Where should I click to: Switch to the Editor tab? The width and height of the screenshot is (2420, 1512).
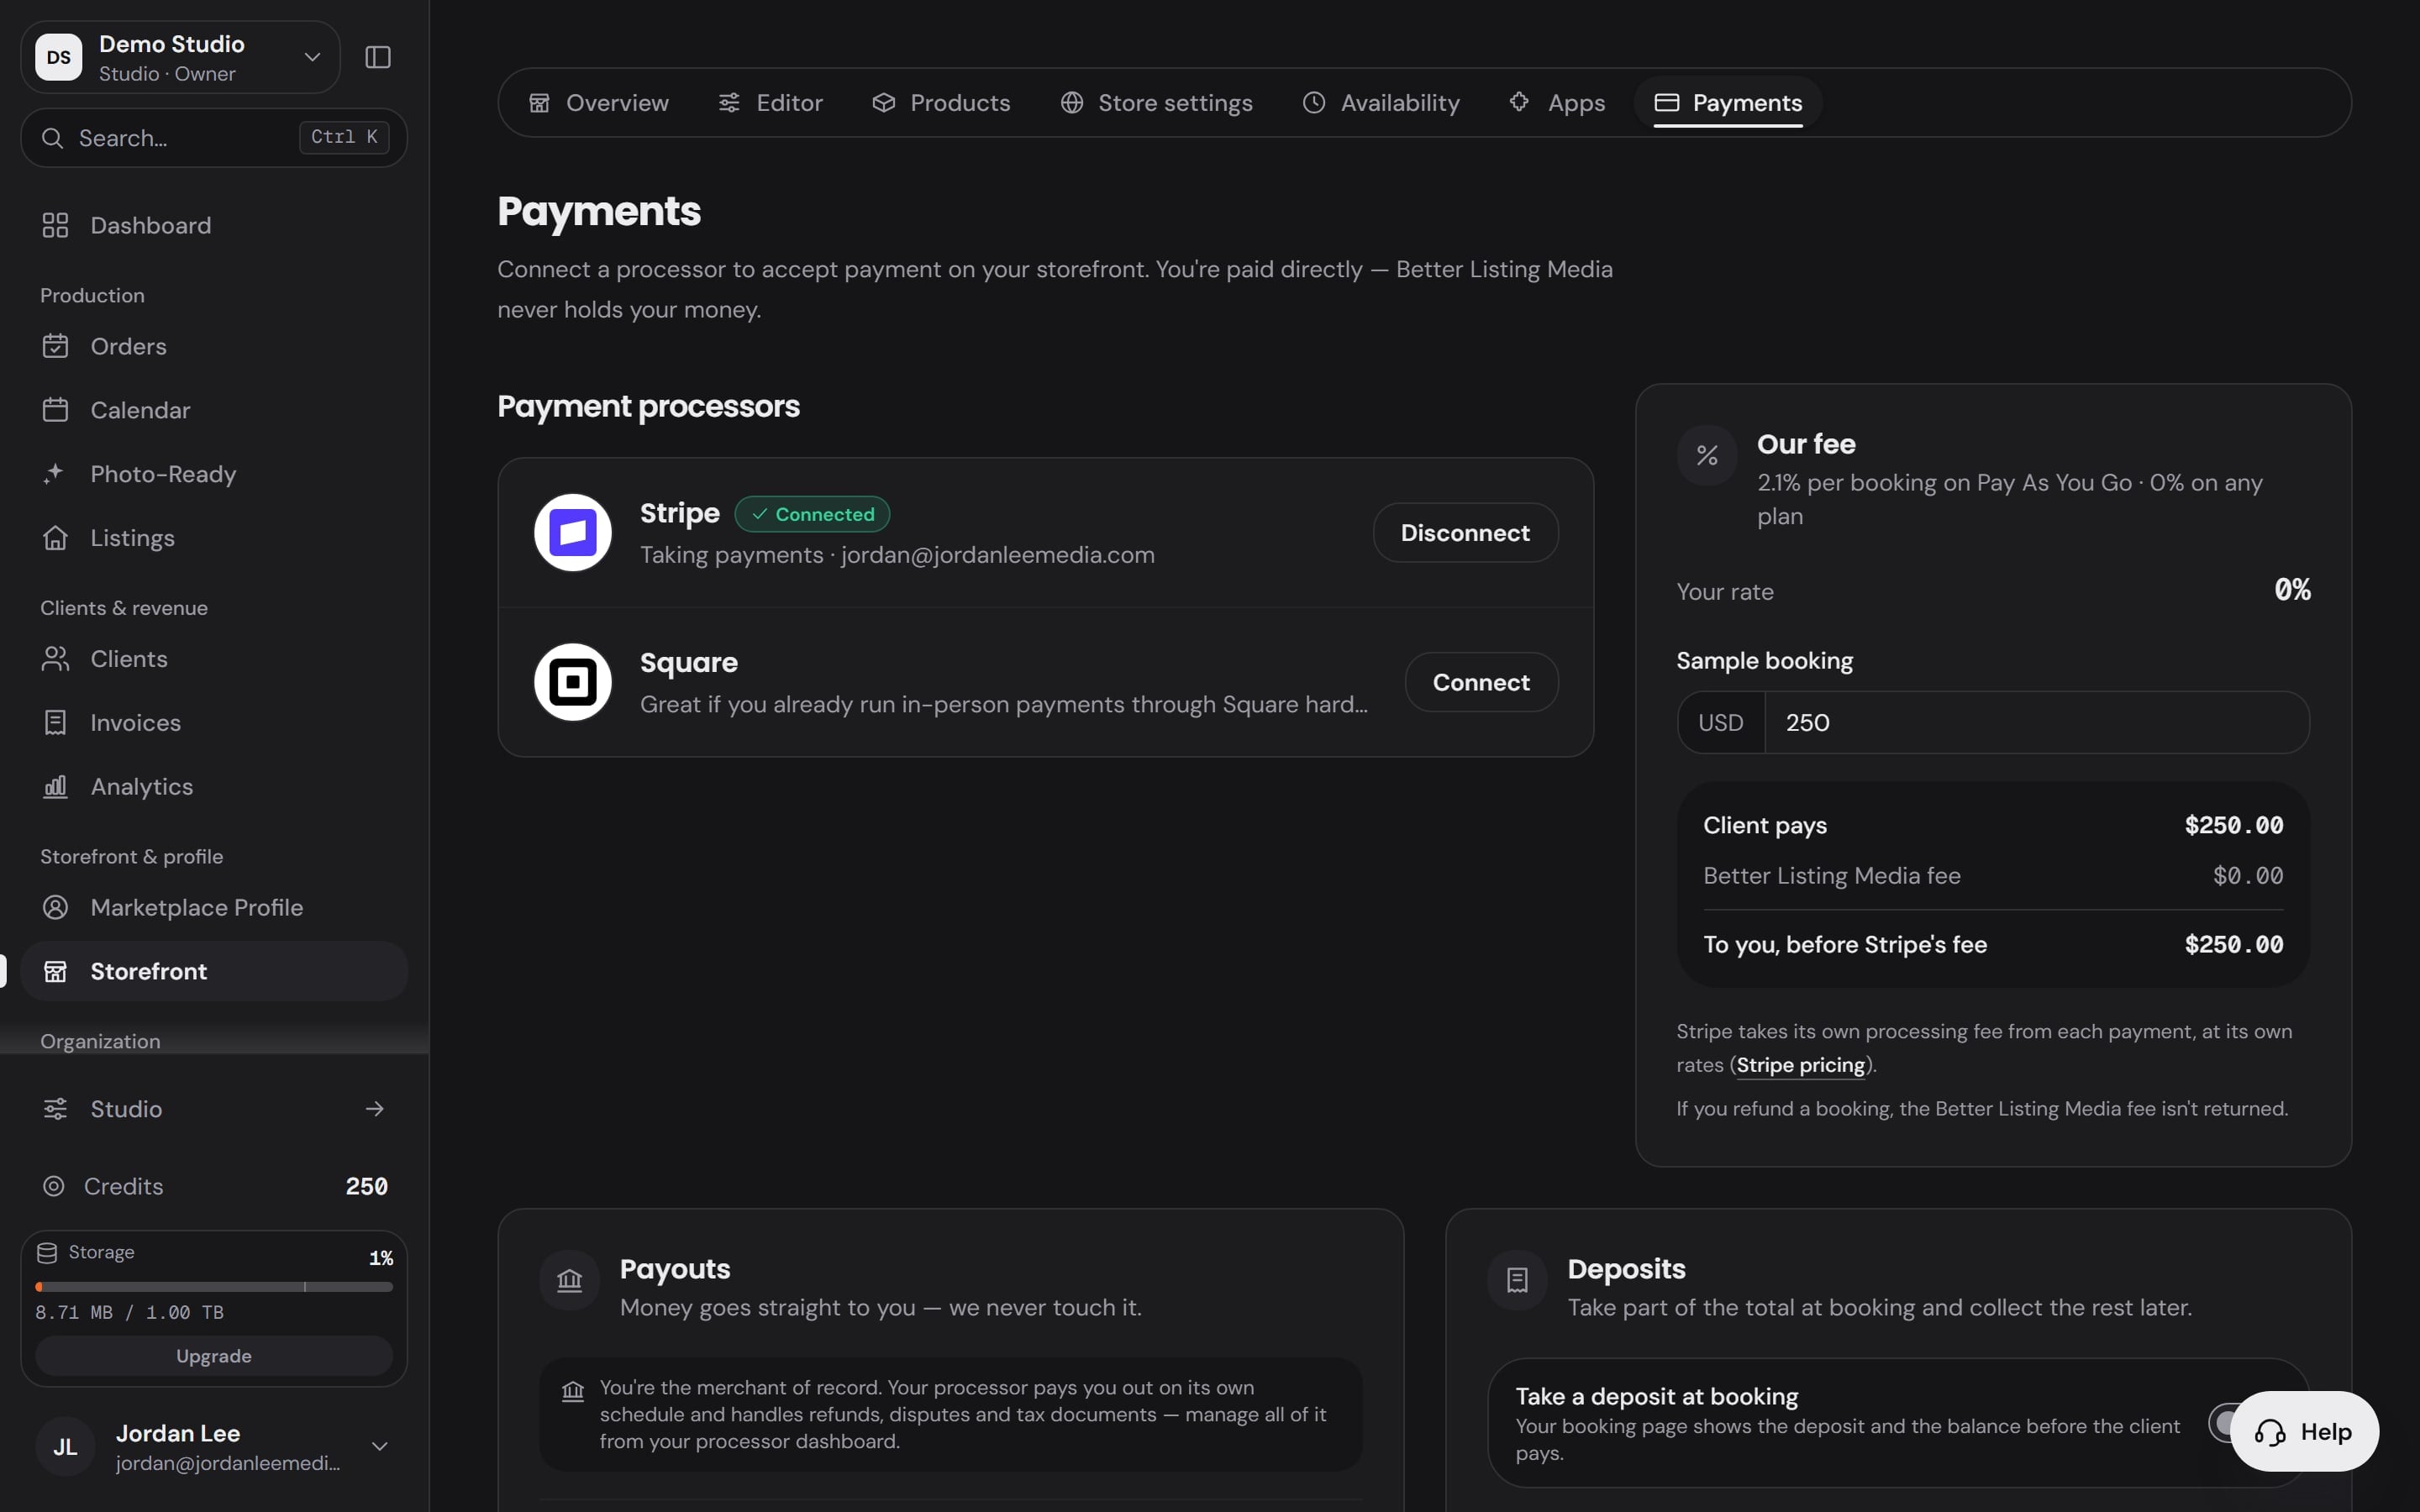point(771,103)
